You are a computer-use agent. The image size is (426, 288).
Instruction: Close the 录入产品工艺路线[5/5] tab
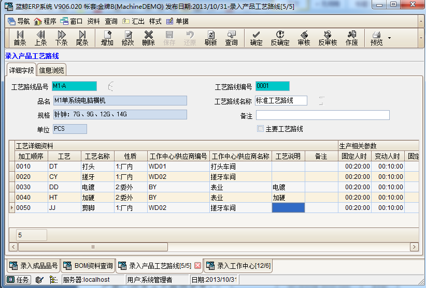pos(198,266)
